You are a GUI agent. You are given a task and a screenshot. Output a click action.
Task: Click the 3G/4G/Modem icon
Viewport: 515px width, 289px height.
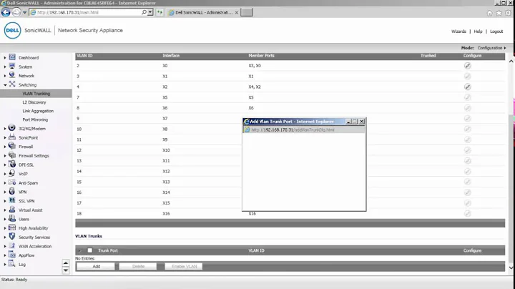click(12, 128)
